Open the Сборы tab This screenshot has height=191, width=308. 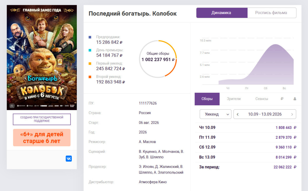(x=207, y=99)
